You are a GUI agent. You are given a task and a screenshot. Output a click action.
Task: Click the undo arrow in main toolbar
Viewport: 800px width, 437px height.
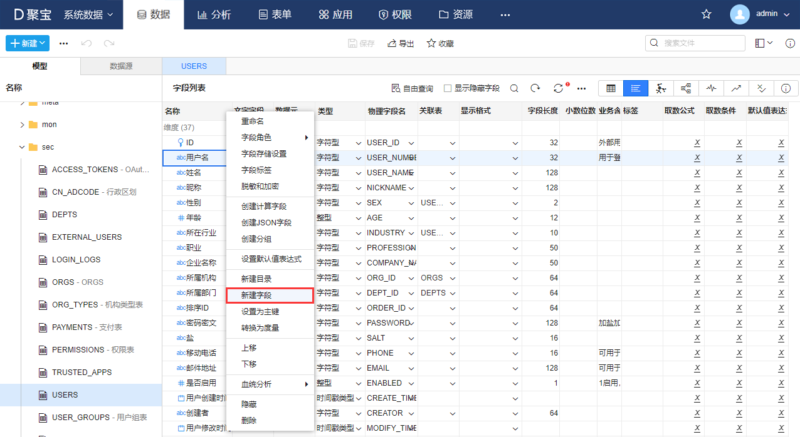[x=87, y=43]
